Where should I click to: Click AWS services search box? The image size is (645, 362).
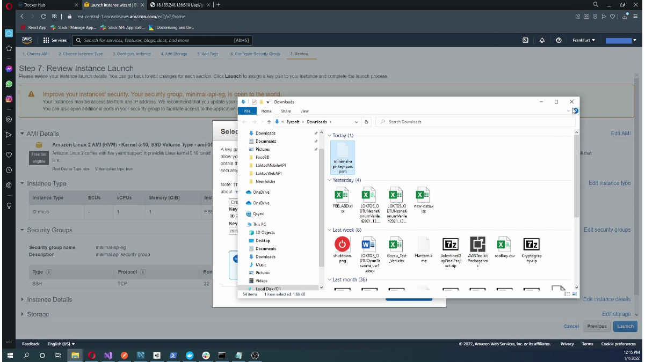tap(162, 40)
